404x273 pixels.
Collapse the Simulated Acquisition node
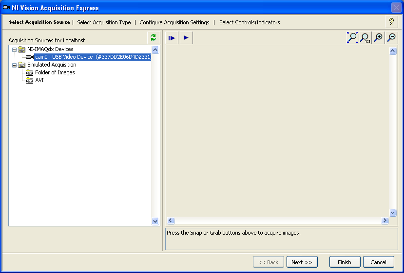point(15,65)
